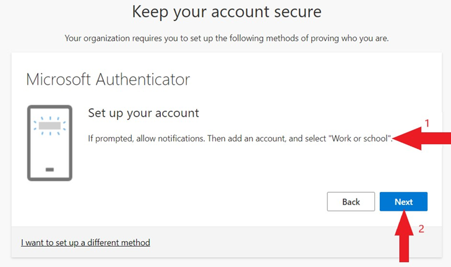Open "I want to set up a different method" link

point(85,242)
